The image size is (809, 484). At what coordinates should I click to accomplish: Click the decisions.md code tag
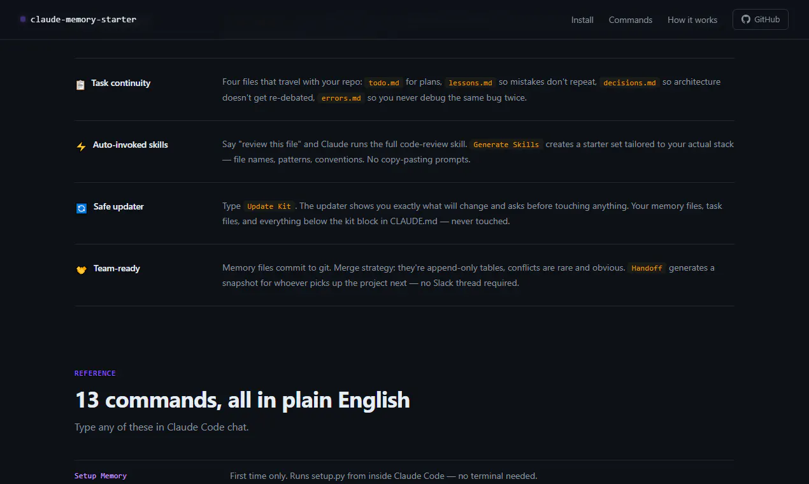629,83
